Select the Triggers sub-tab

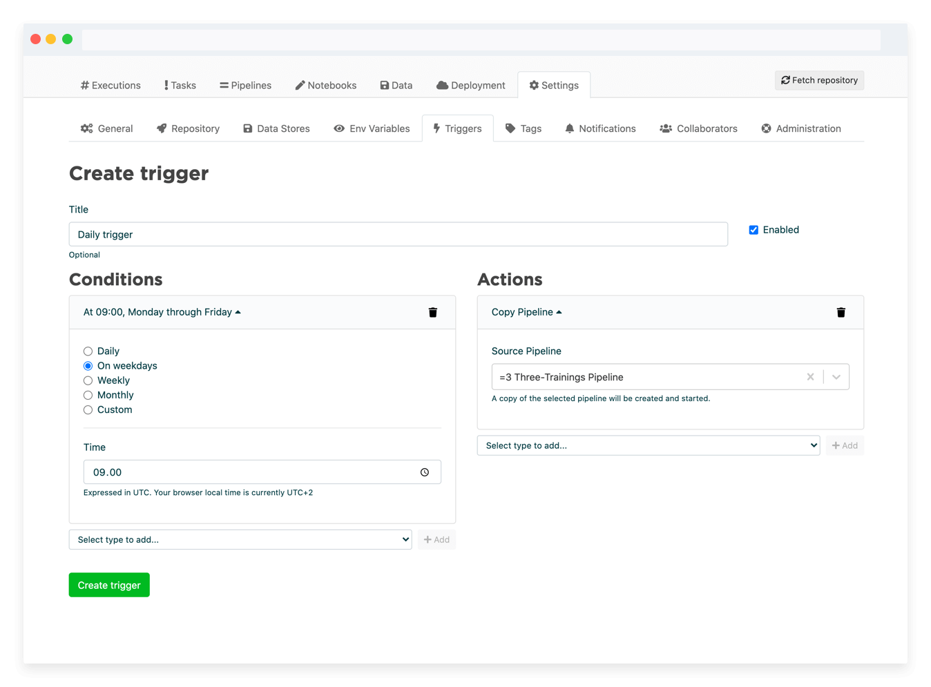(457, 128)
